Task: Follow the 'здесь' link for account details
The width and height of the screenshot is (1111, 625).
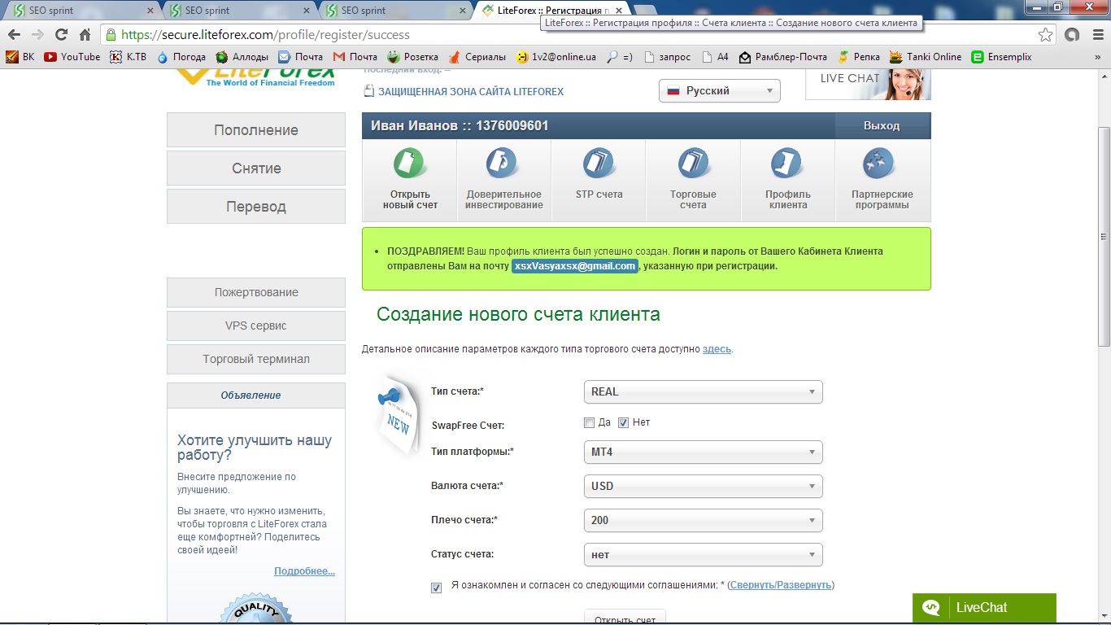Action: tap(717, 349)
